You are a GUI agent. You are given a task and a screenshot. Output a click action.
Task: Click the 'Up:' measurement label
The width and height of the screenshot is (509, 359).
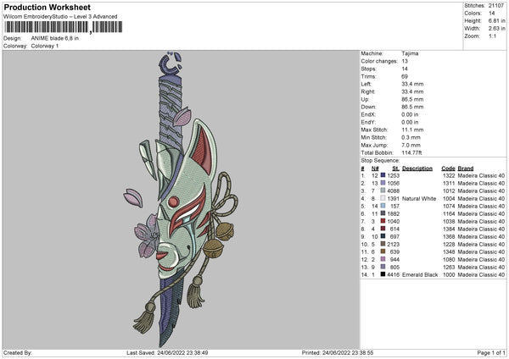tap(365, 99)
